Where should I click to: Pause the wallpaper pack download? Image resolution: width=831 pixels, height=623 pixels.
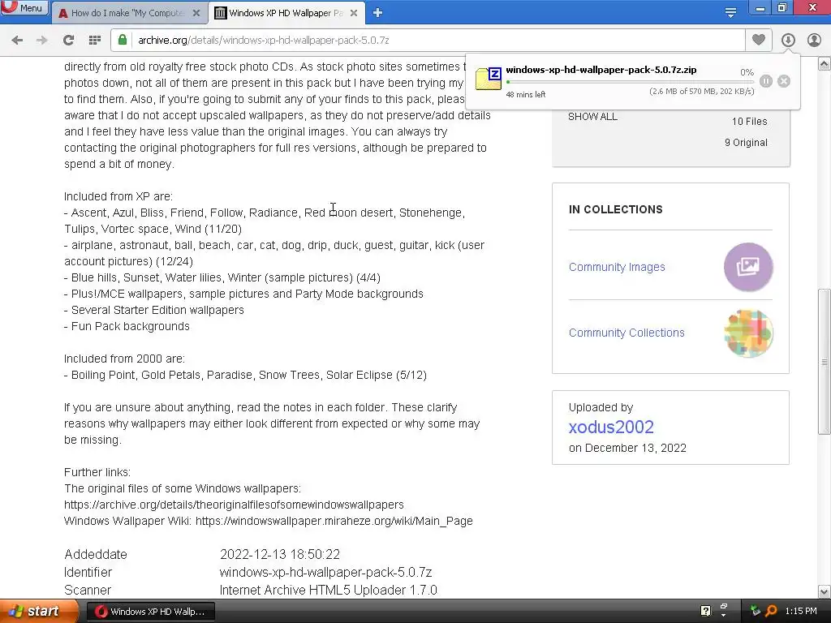[x=766, y=81]
